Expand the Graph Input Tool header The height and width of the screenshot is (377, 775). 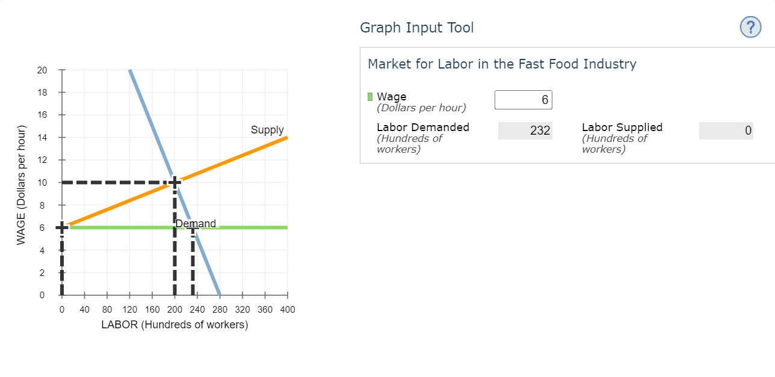pyautogui.click(x=417, y=28)
